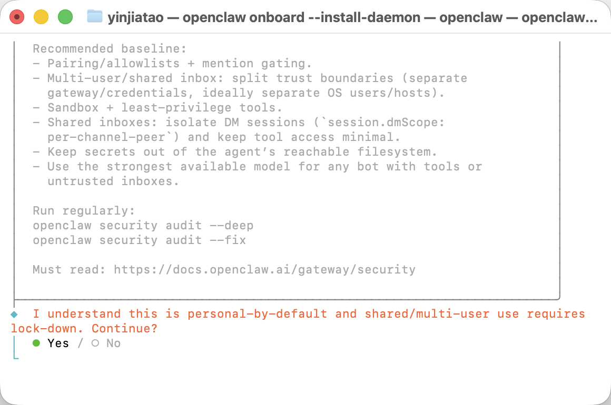Click the folder proxy icon in title bar
The width and height of the screenshot is (611, 405).
pyautogui.click(x=95, y=17)
